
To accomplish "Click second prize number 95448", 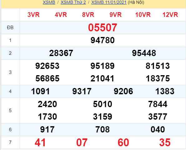I will coord(144,53).
